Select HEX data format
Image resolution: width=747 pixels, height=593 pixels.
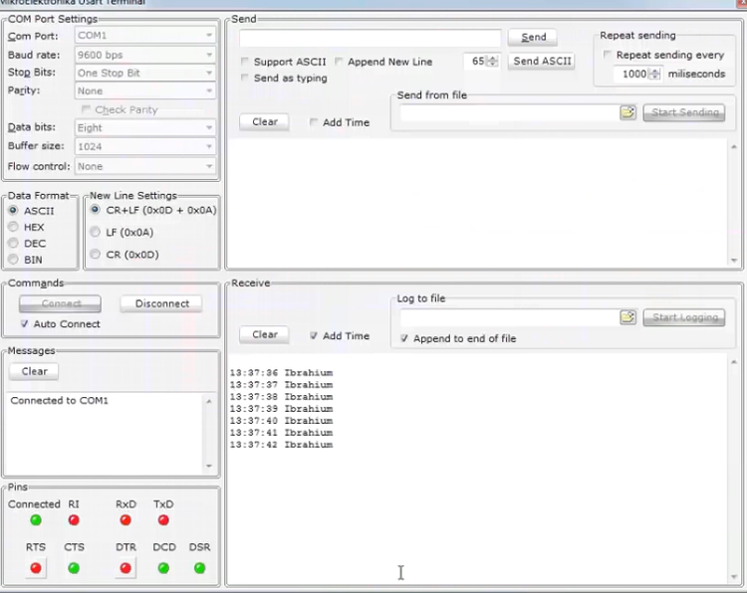[14, 227]
